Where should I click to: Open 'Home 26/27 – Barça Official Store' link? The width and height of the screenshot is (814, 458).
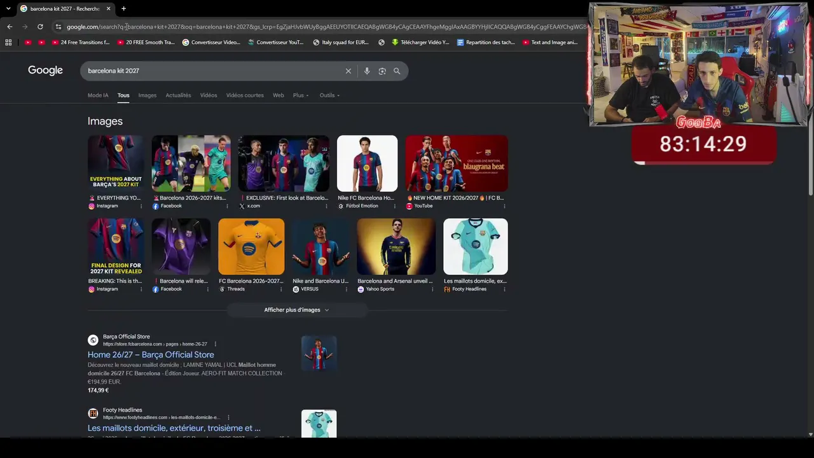click(x=151, y=355)
